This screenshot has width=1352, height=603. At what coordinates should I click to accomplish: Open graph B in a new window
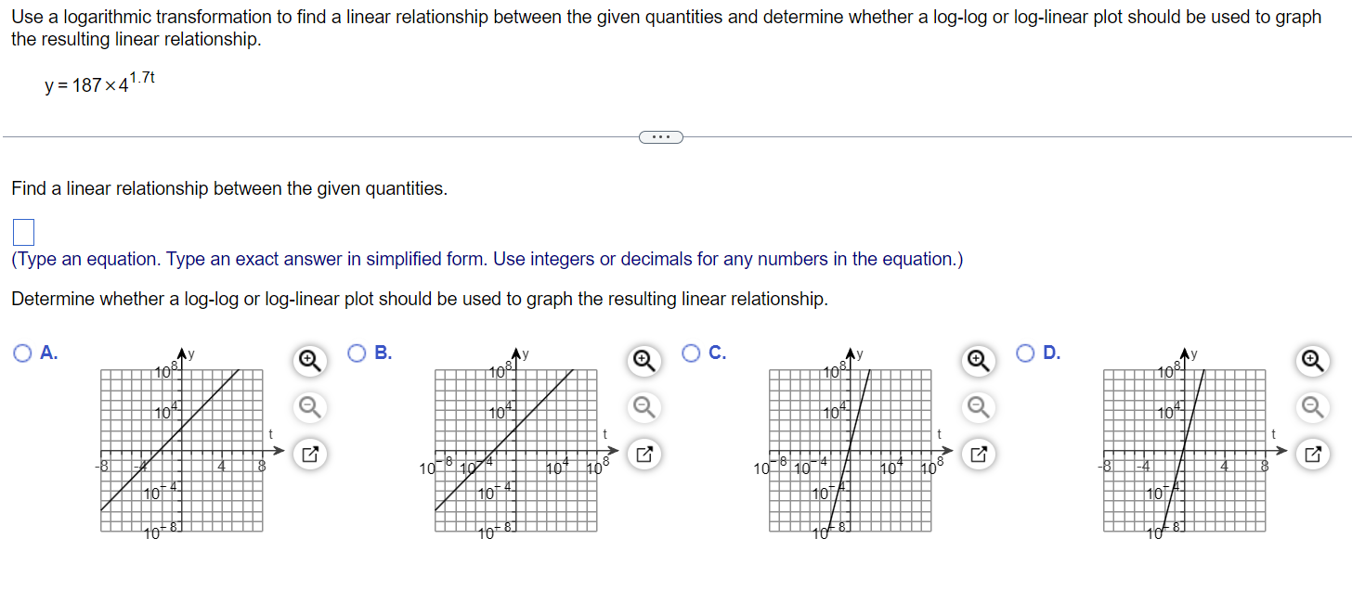tap(643, 454)
